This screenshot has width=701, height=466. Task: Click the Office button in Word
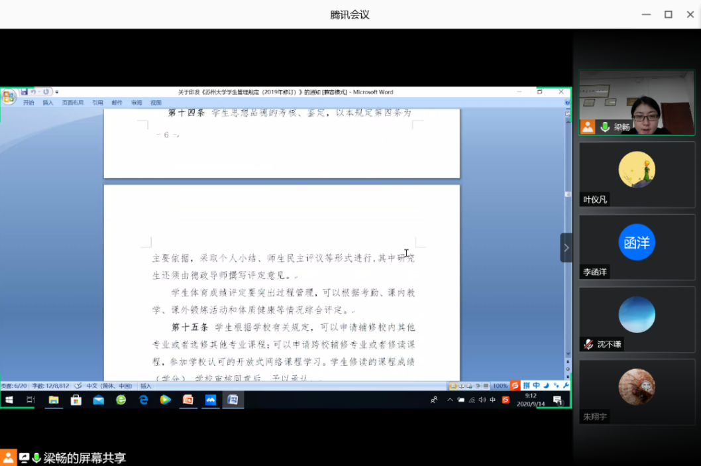coord(8,97)
